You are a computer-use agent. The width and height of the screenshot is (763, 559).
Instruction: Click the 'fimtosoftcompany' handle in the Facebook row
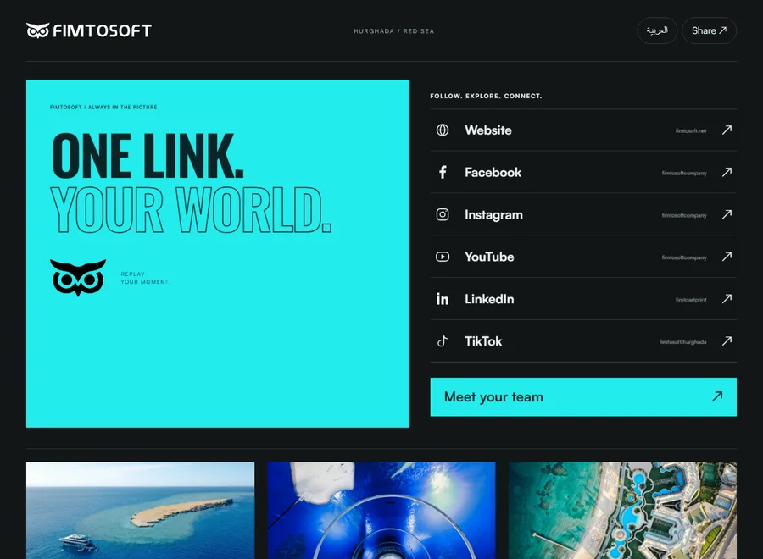point(683,173)
